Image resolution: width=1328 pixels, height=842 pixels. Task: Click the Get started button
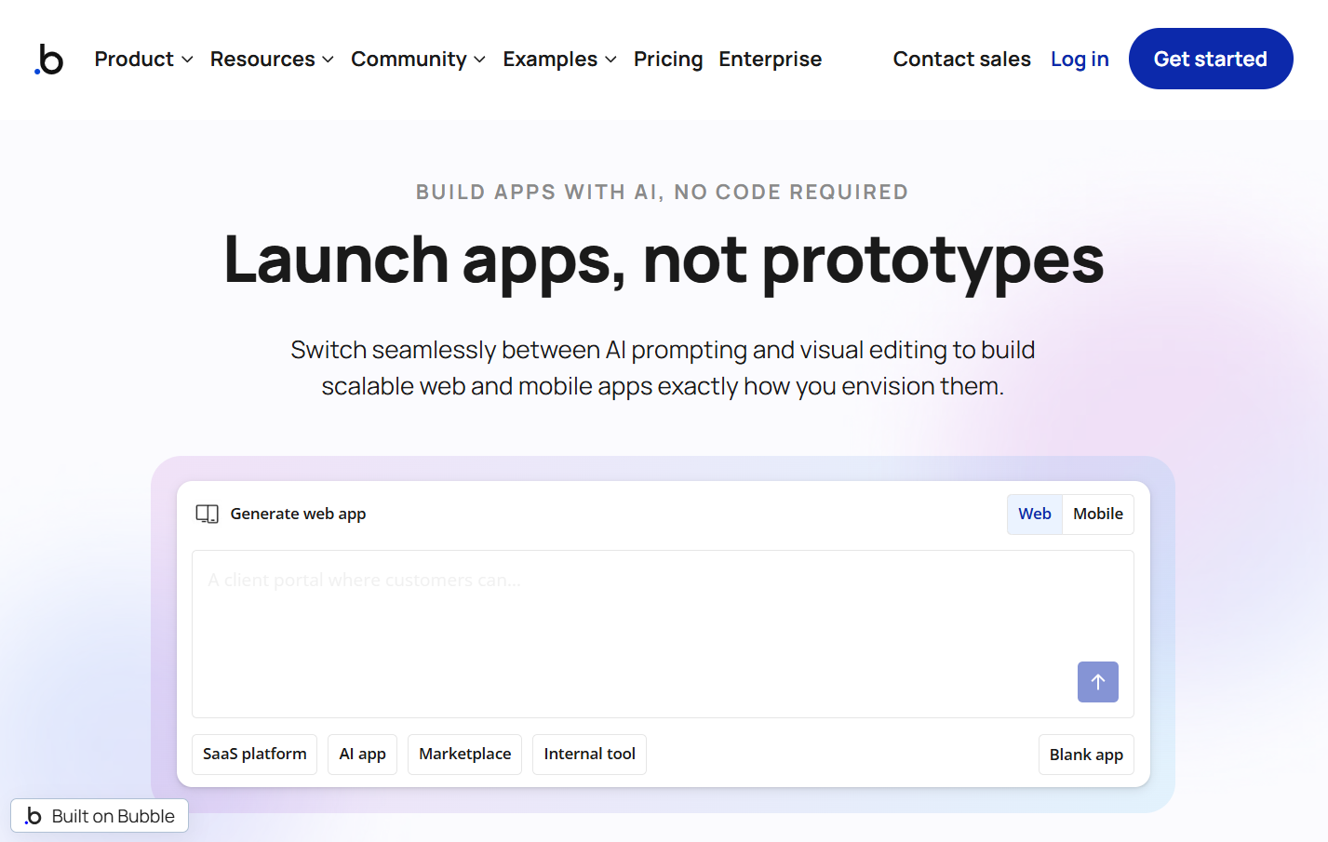click(x=1210, y=60)
